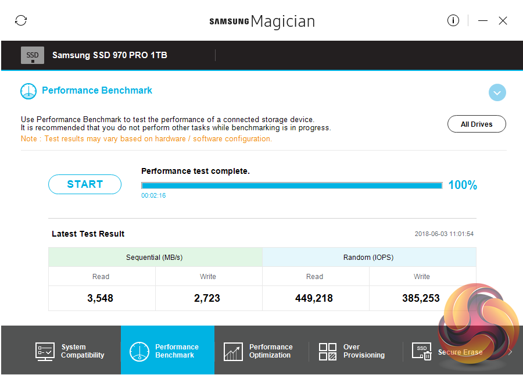Click the All Drives button

pos(477,124)
